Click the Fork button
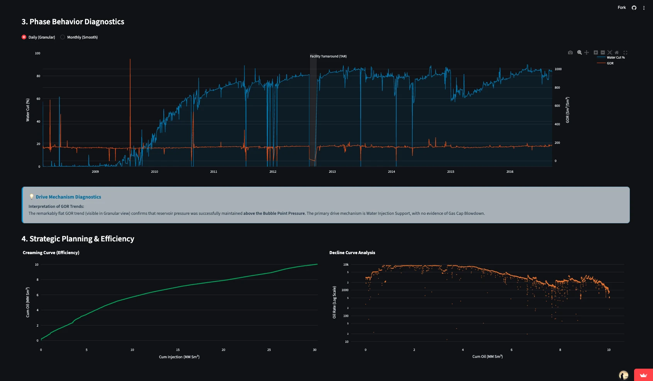The image size is (653, 381). coord(622,8)
